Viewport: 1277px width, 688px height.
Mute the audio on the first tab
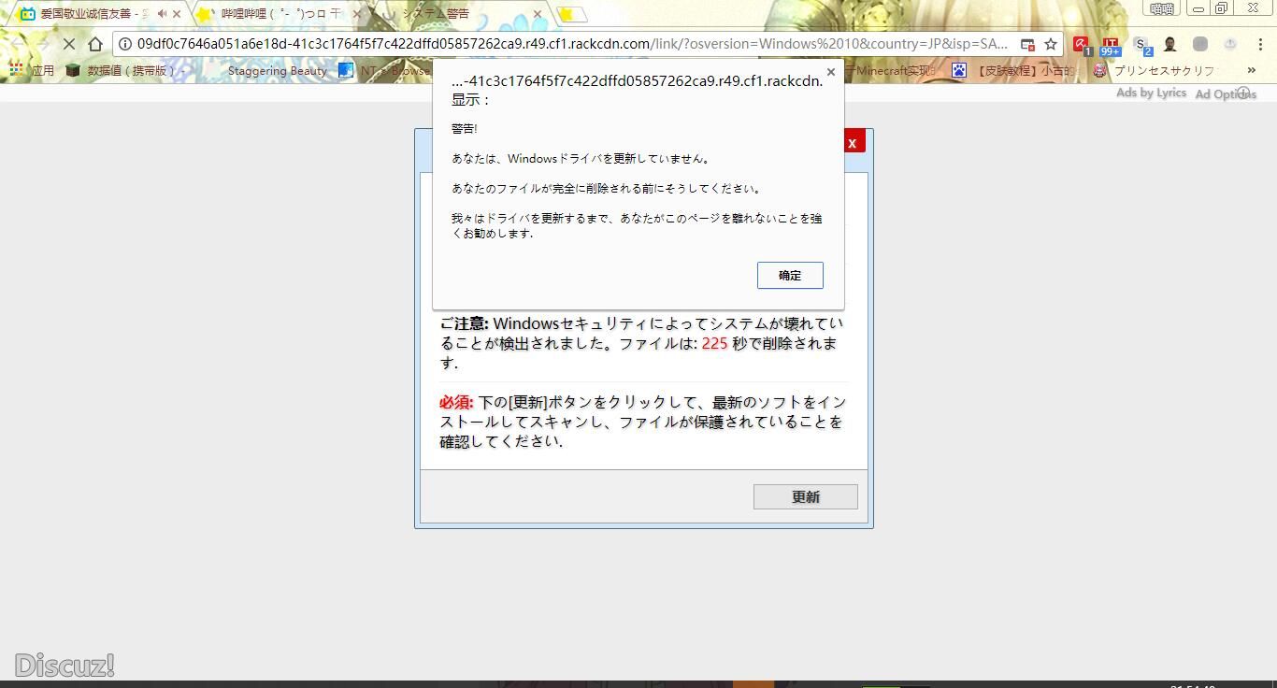coord(163,14)
